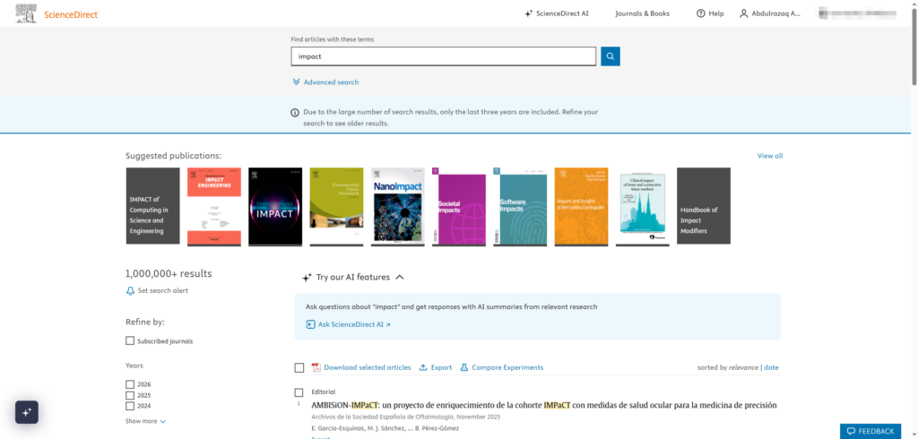
Task: Sort results by date
Action: [x=771, y=367]
